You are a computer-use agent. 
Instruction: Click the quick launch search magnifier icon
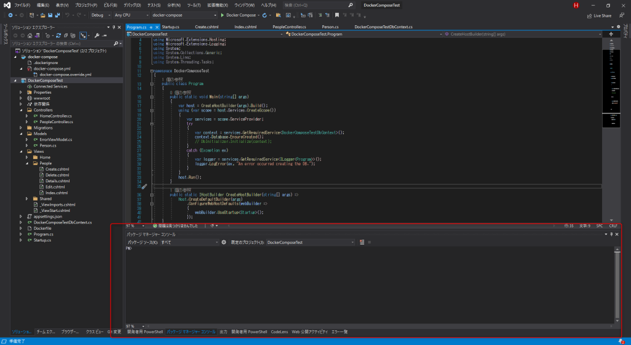[350, 5]
